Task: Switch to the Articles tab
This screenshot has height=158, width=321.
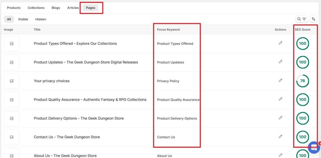Action: [x=73, y=8]
